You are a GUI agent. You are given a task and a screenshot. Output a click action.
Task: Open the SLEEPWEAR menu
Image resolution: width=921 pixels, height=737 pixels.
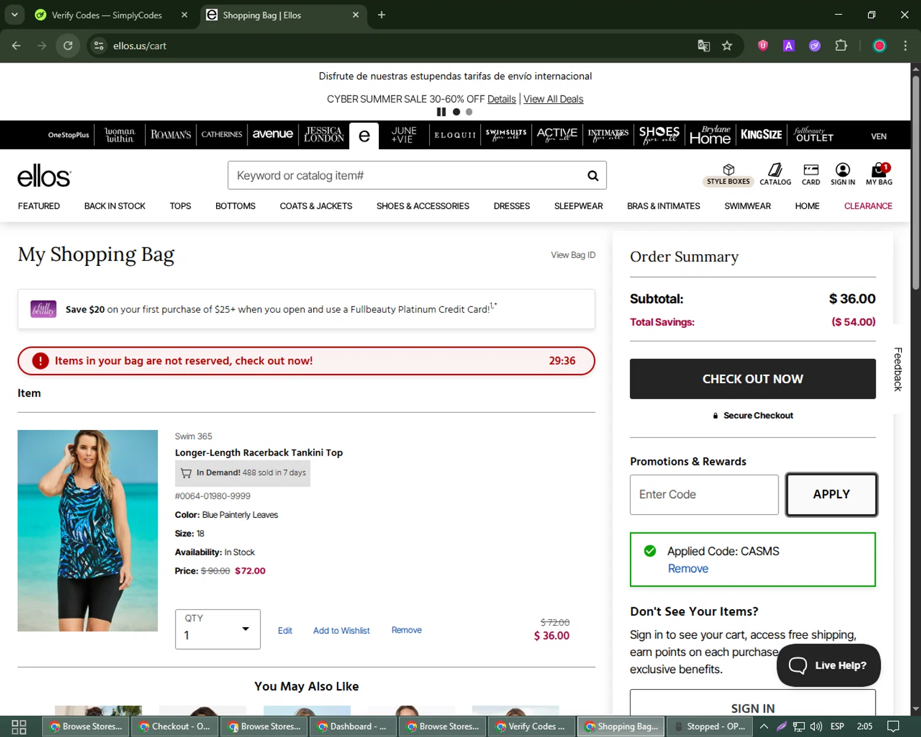click(578, 206)
